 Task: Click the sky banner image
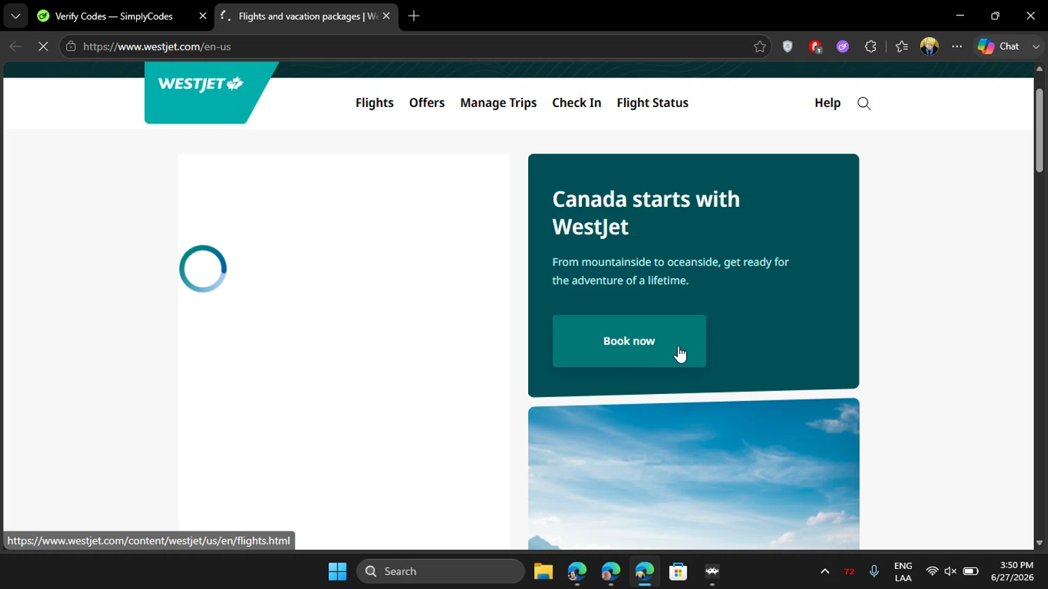click(x=694, y=474)
